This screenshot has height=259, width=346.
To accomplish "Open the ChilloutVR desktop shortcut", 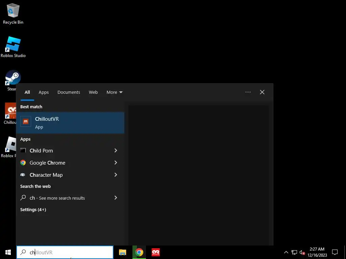I will [10, 114].
